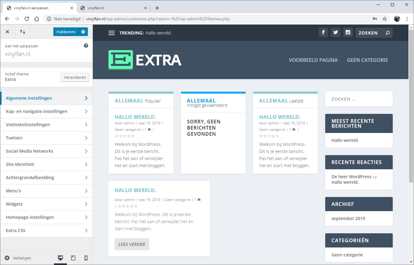
Task: Close the second vinylfan.nl tab
Action: coord(146,8)
